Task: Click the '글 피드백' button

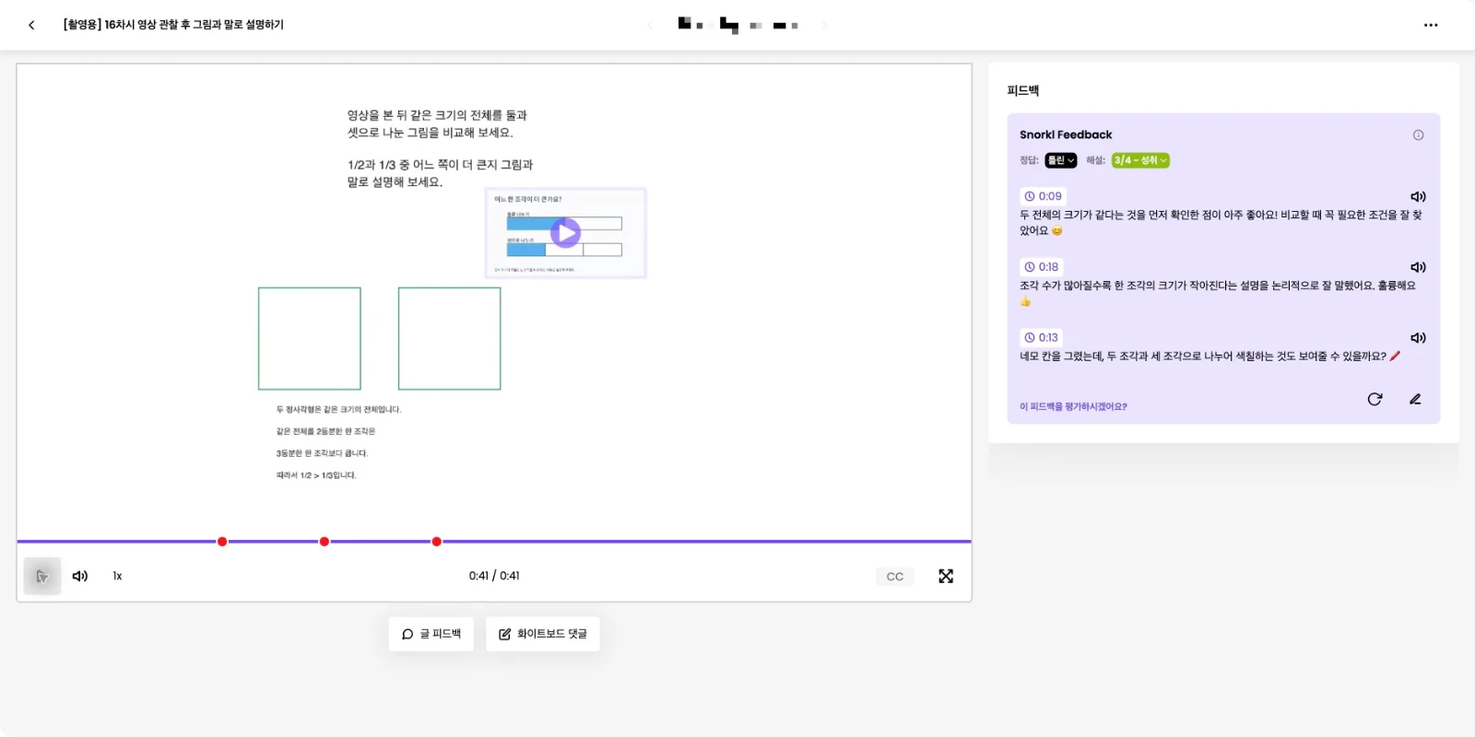Action: coord(431,634)
